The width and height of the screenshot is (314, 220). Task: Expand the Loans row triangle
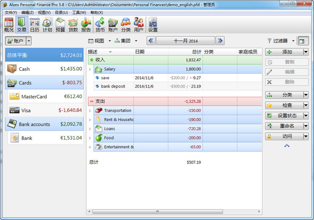[90, 129]
